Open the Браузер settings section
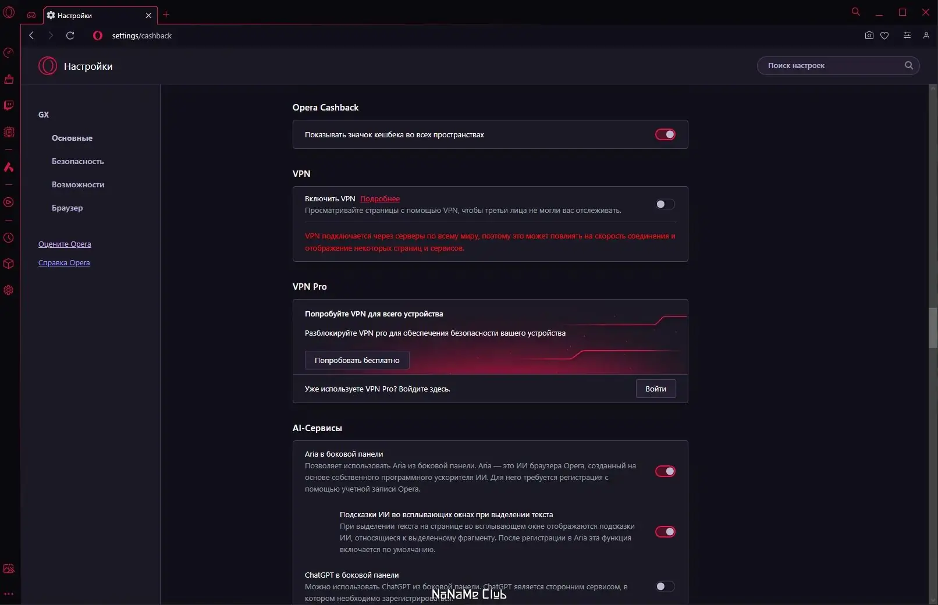Image resolution: width=938 pixels, height=605 pixels. (x=67, y=208)
